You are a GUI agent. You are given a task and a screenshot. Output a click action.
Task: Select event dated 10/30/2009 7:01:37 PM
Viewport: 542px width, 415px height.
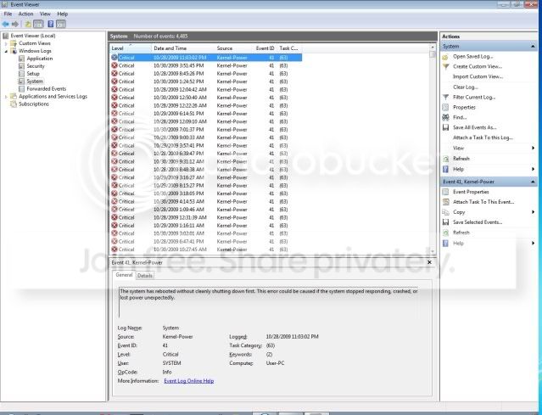(206, 130)
